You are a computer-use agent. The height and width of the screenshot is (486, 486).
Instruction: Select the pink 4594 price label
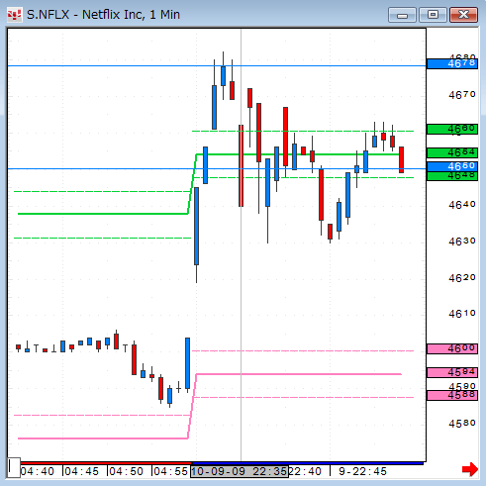point(452,372)
